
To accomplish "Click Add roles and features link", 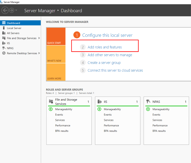I will pyautogui.click(x=105, y=47).
